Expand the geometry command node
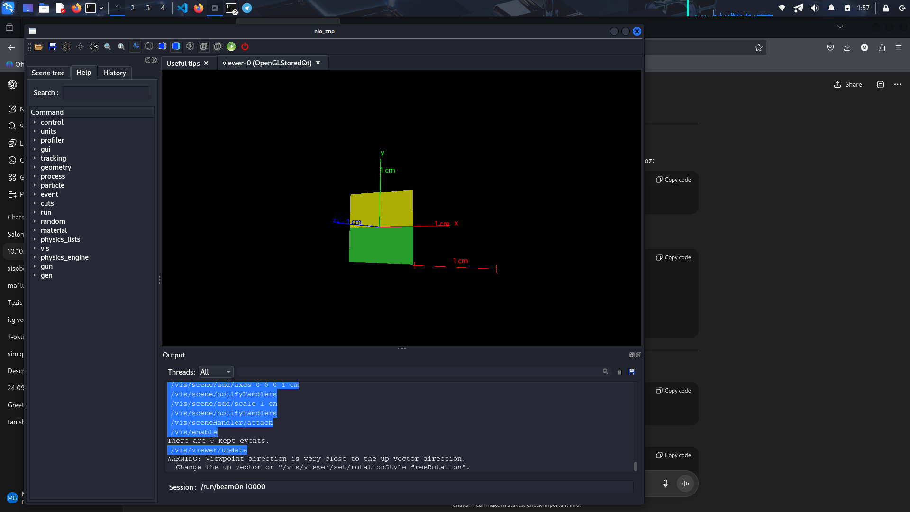The width and height of the screenshot is (910, 512). click(35, 167)
